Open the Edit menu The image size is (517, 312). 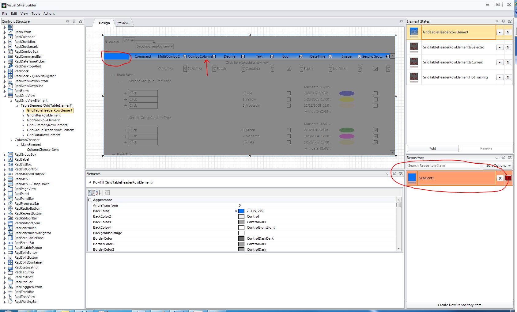[14, 13]
